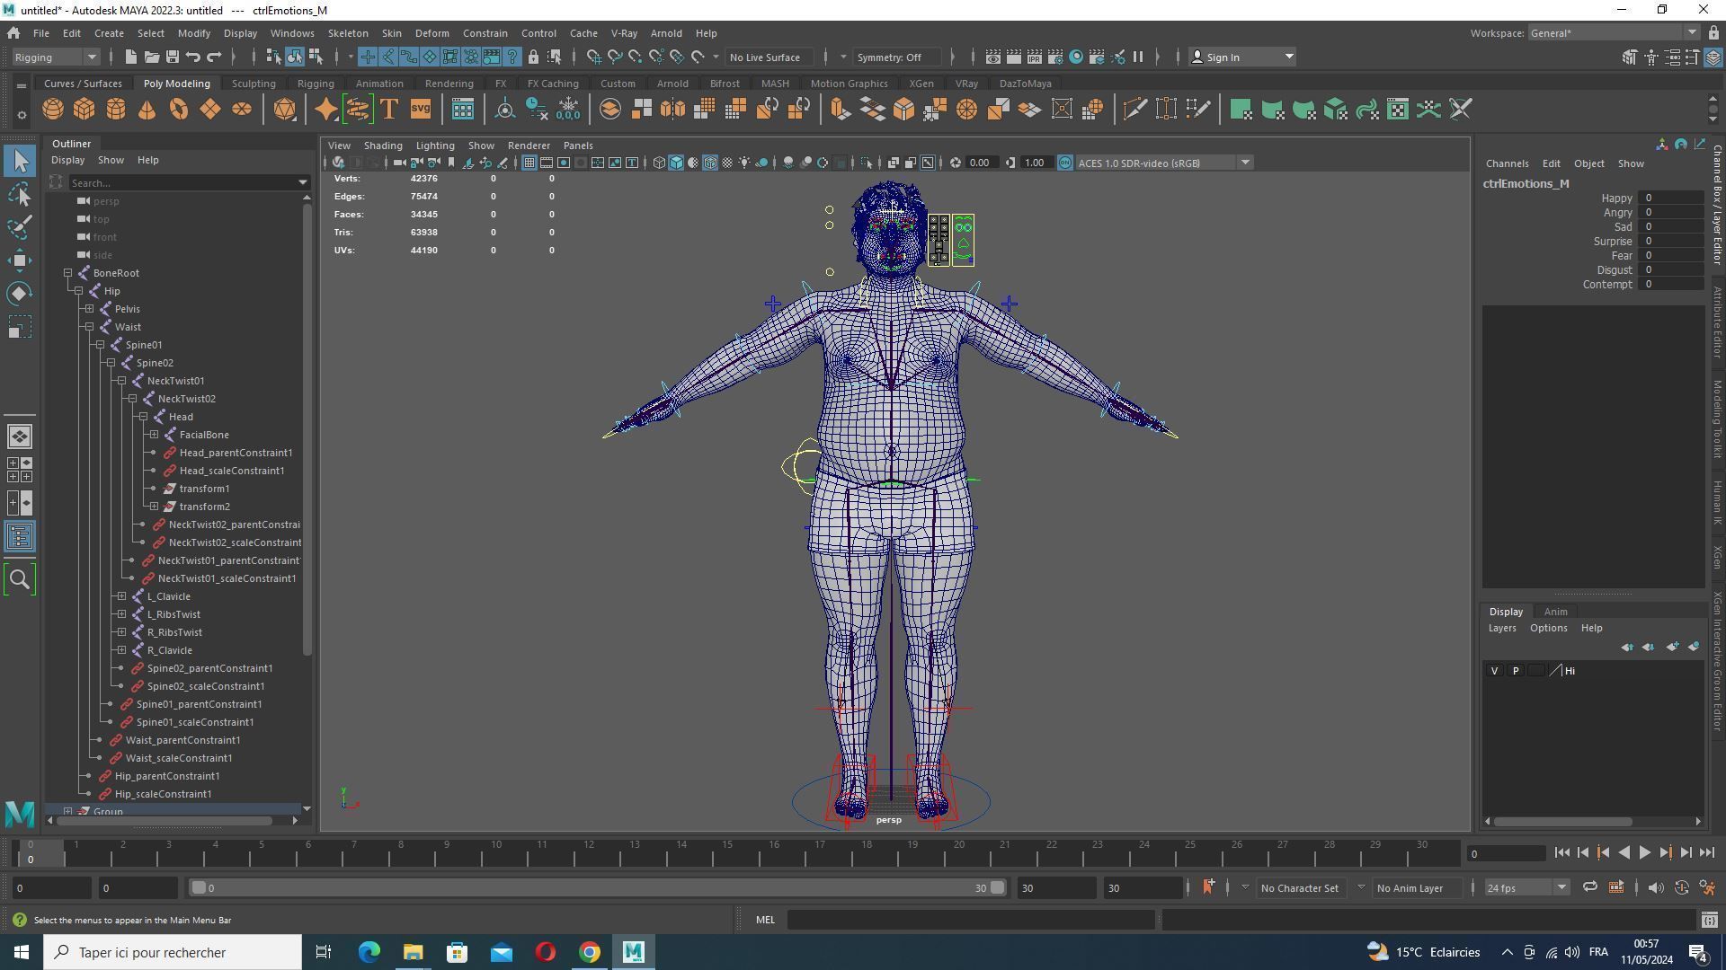Open Maya from the Windows taskbar
The image size is (1726, 970).
[x=634, y=952]
